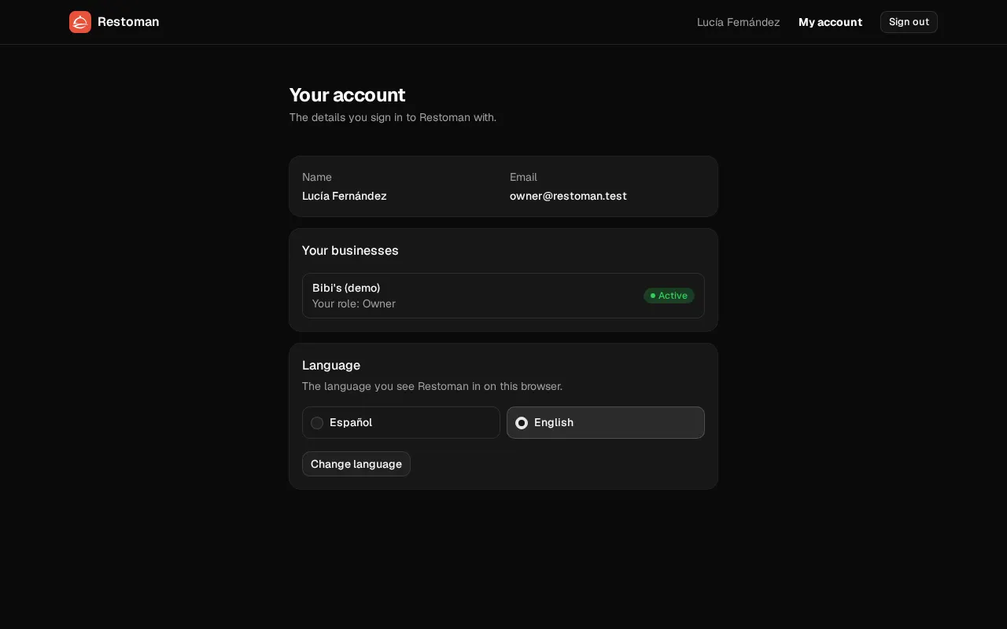Sign out of the account
Screen dimensions: 1007x629
click(909, 22)
